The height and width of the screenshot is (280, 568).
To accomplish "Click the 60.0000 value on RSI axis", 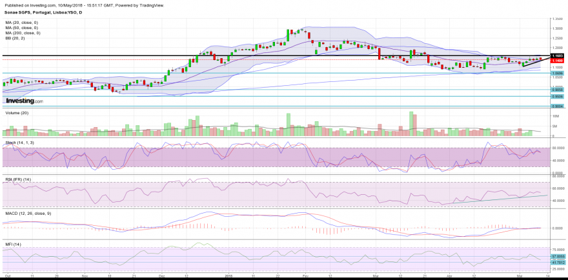I will 558,188.
